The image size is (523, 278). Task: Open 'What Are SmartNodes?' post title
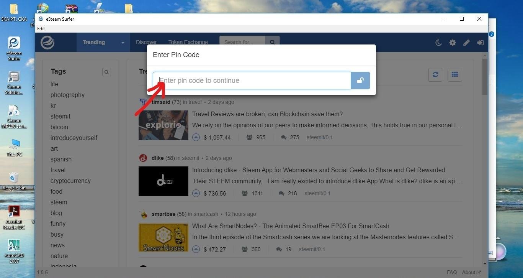[291, 226]
